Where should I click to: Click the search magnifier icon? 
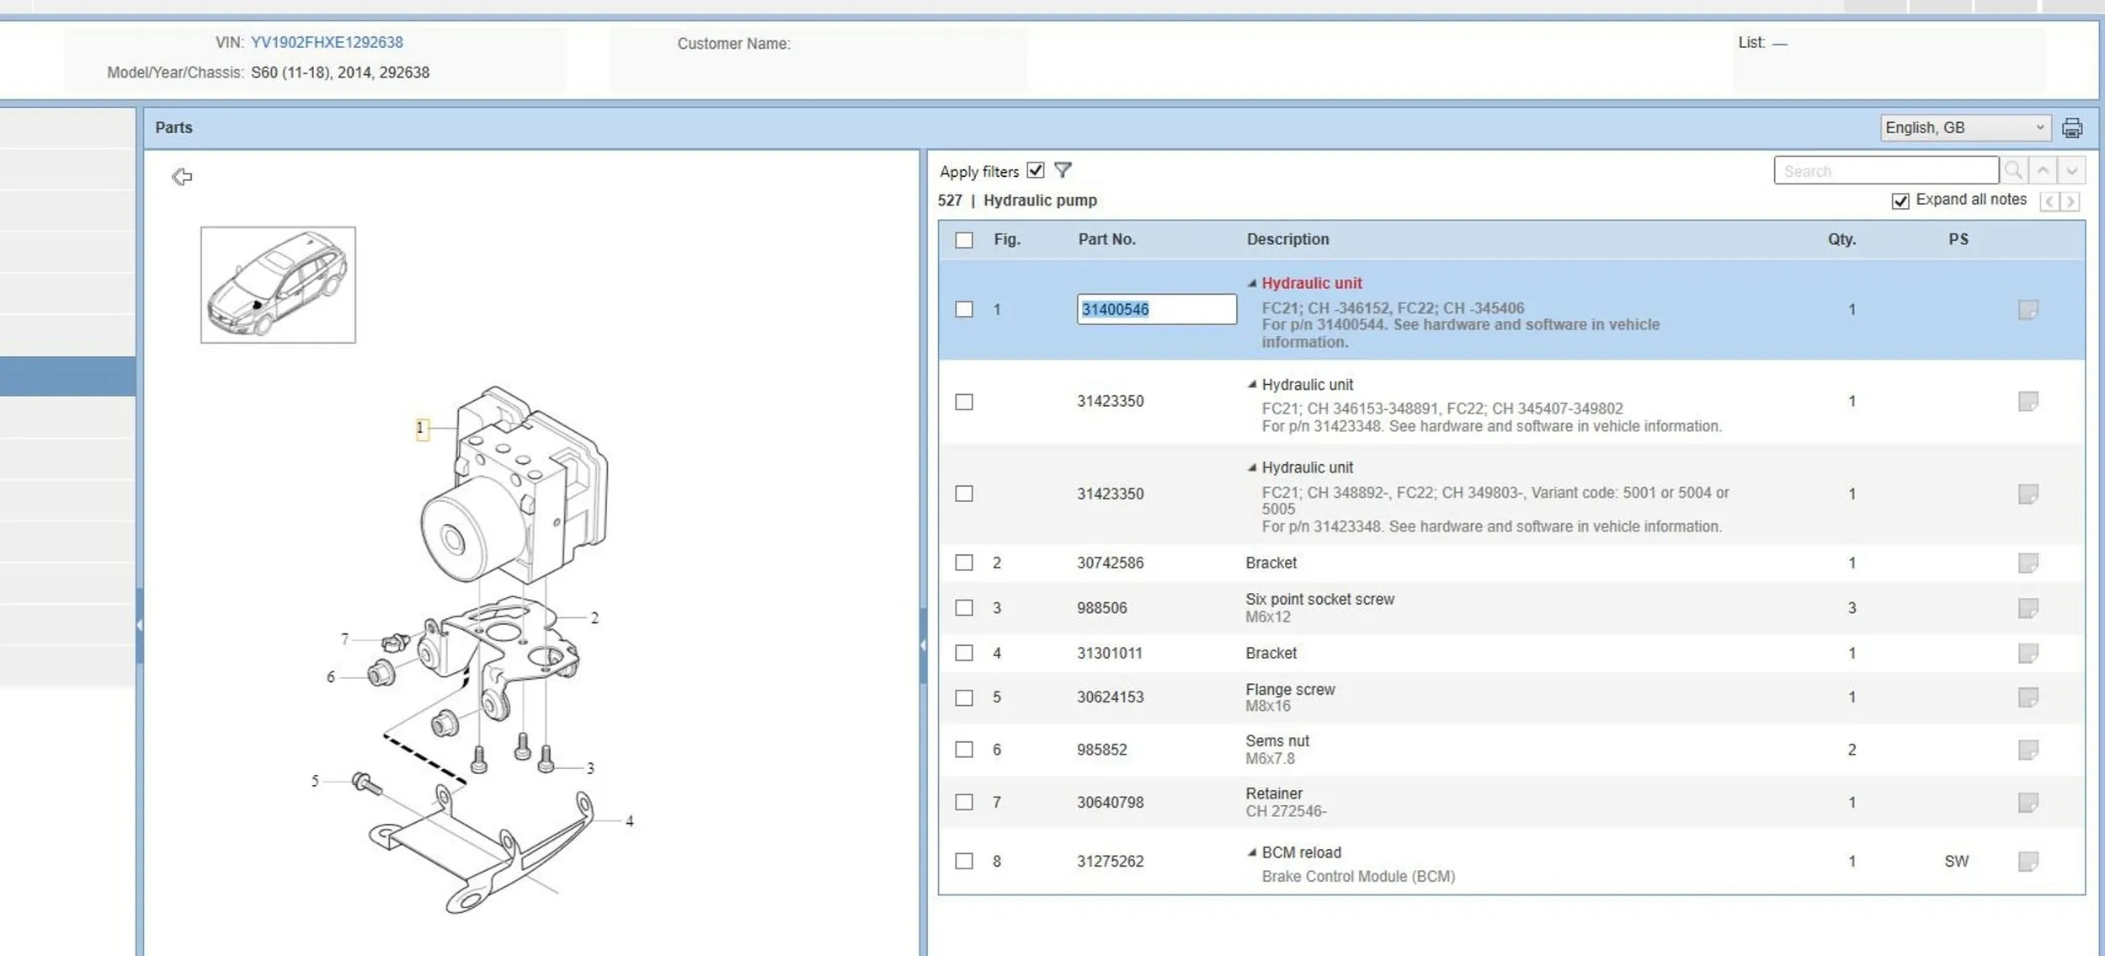tap(2013, 171)
